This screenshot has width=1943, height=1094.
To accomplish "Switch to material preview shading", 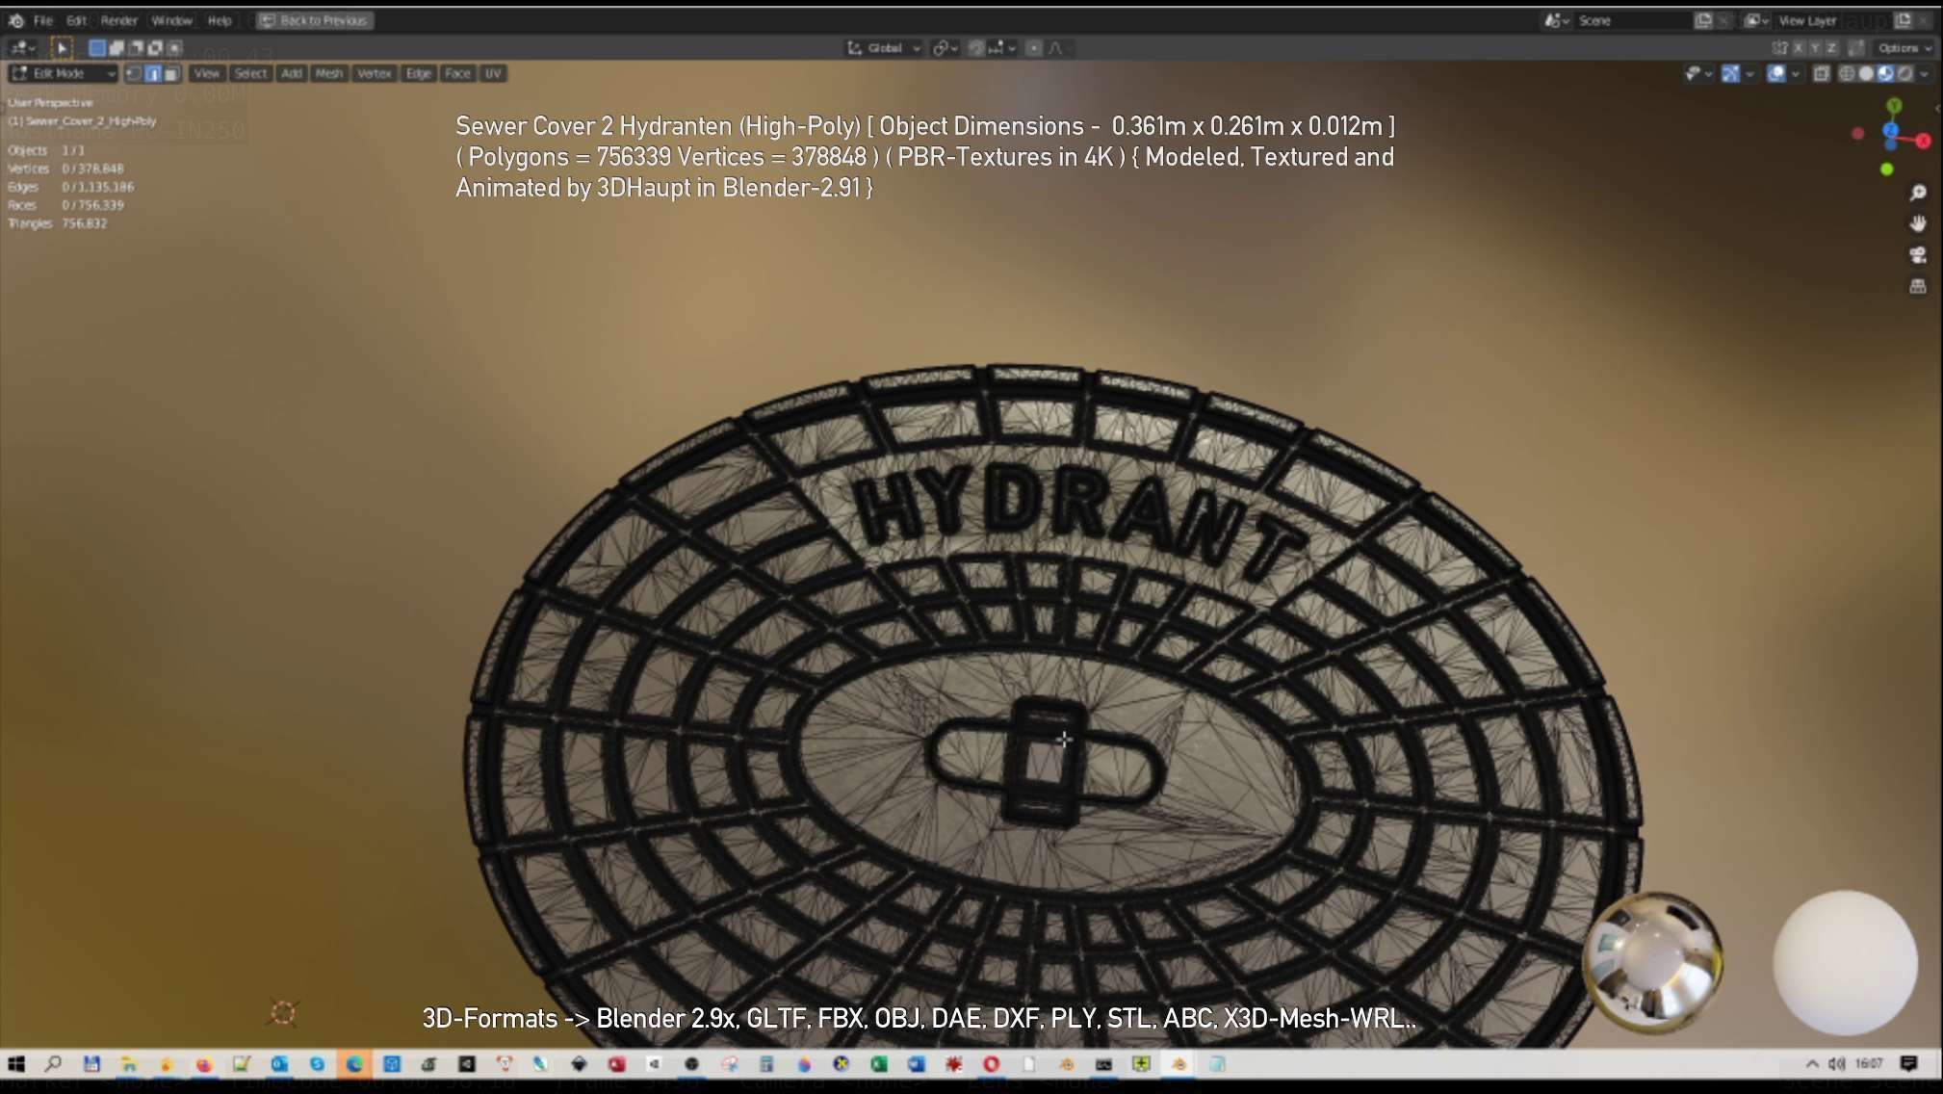I will (x=1885, y=74).
